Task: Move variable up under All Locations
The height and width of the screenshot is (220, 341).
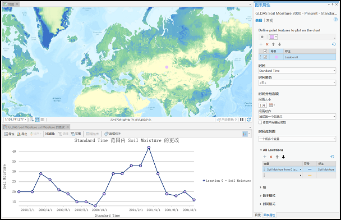Action: [x=277, y=157]
